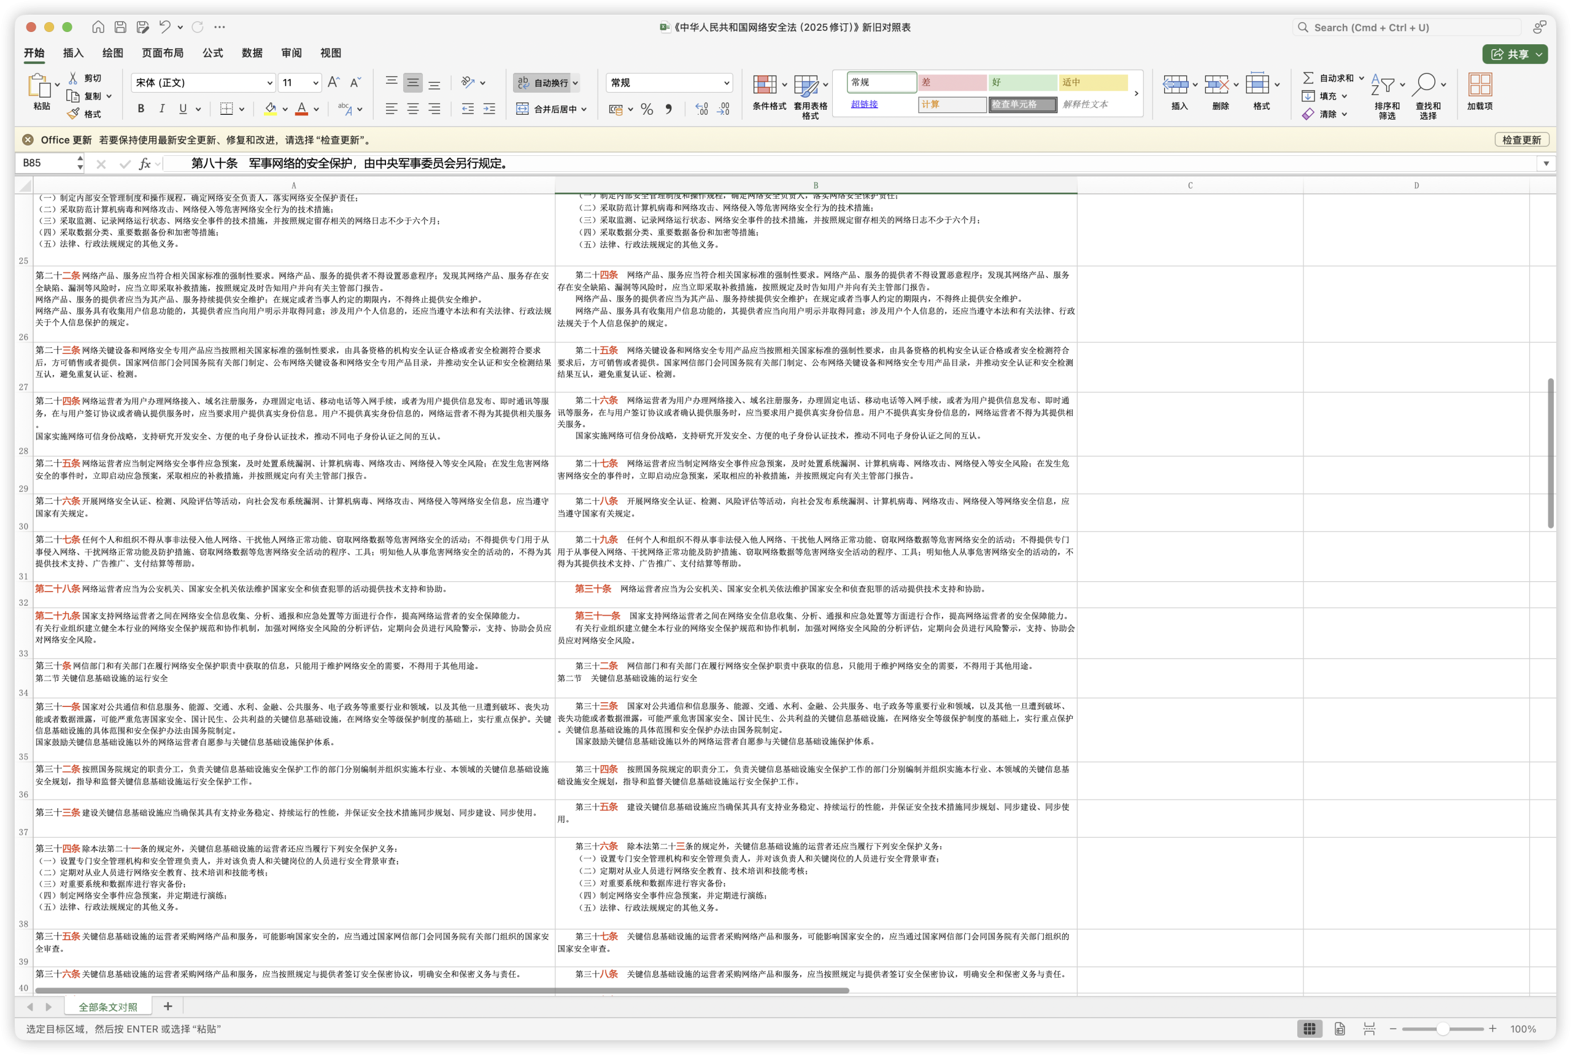Viewport: 1571px width, 1055px height.
Task: Click the merge and center icon
Action: 523,109
